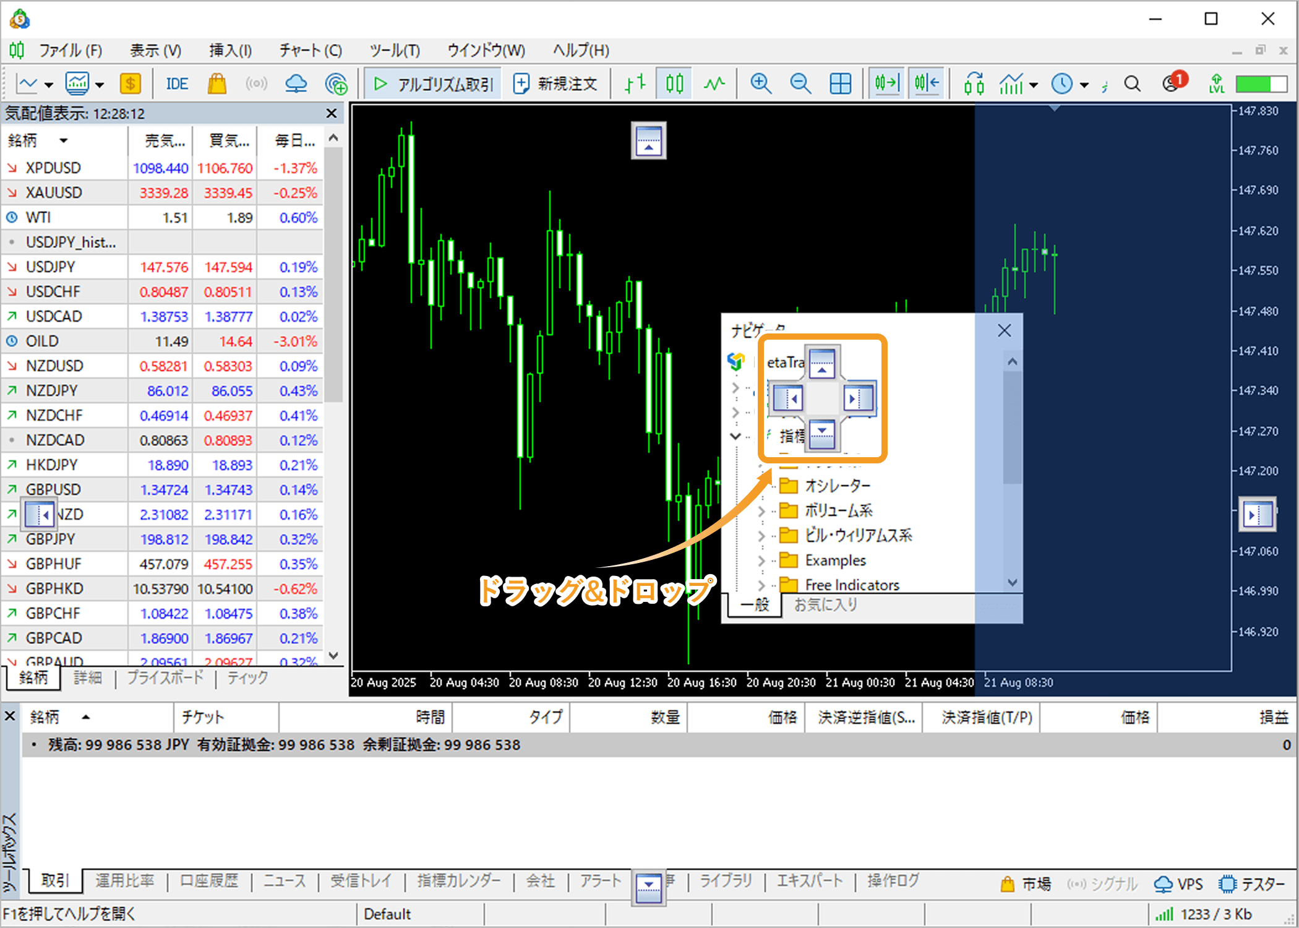Toggle chart auto-scroll button

click(886, 84)
